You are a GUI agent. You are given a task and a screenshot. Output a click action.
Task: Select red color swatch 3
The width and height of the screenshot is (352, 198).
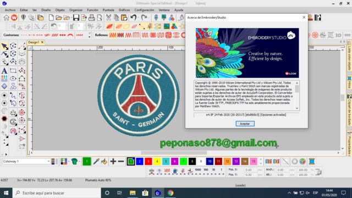point(148,161)
